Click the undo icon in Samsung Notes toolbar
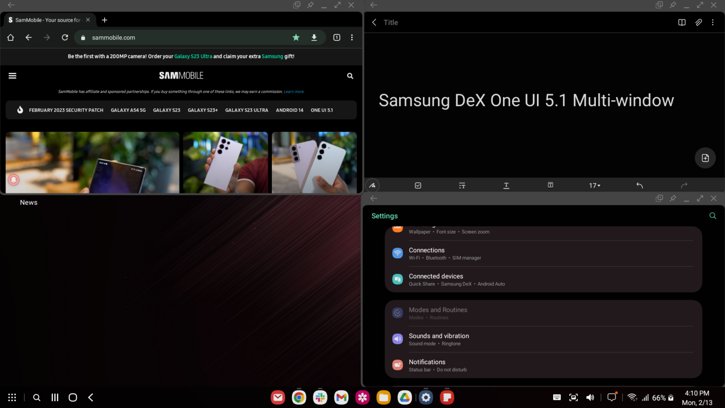 pos(639,185)
